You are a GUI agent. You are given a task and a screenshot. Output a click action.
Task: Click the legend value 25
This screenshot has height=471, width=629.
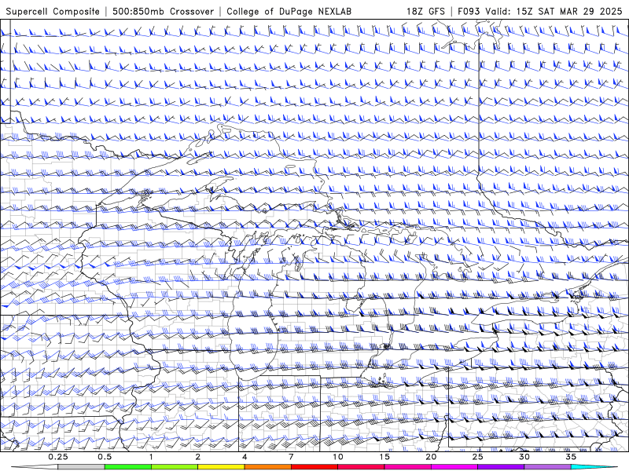[x=478, y=457]
